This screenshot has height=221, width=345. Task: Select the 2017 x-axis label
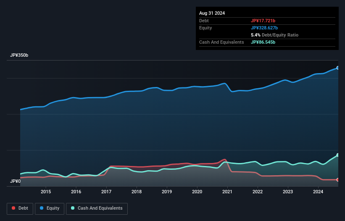[x=106, y=192]
